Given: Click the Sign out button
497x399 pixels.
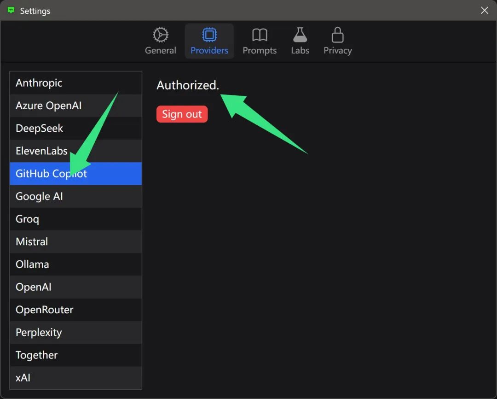Looking at the screenshot, I should point(182,114).
